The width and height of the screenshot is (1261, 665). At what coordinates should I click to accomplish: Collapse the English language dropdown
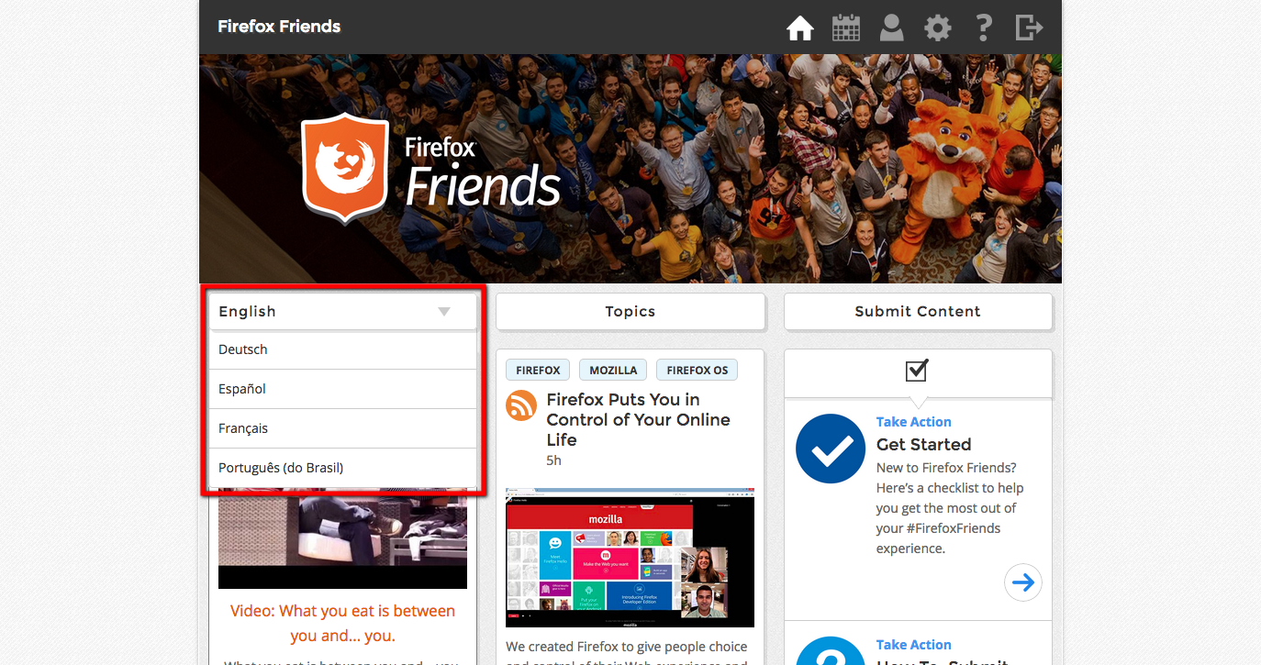[x=343, y=311]
